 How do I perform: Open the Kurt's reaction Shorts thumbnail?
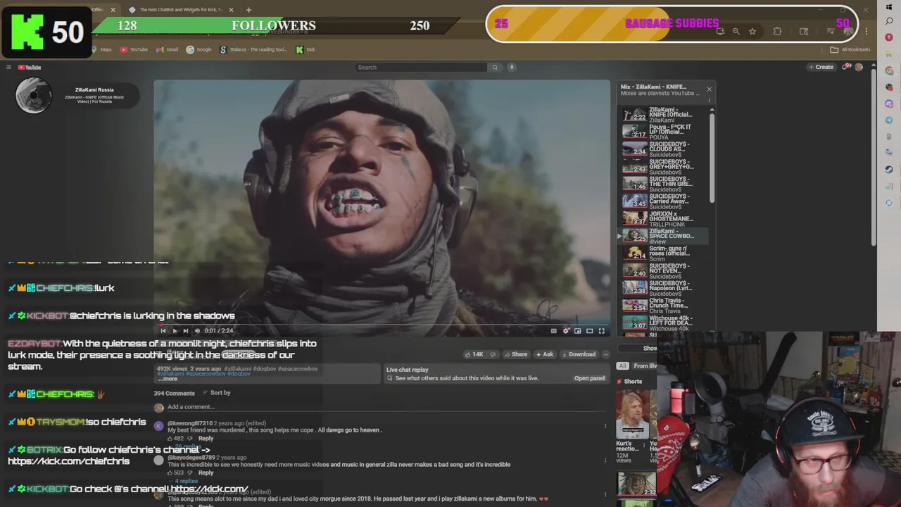point(632,414)
